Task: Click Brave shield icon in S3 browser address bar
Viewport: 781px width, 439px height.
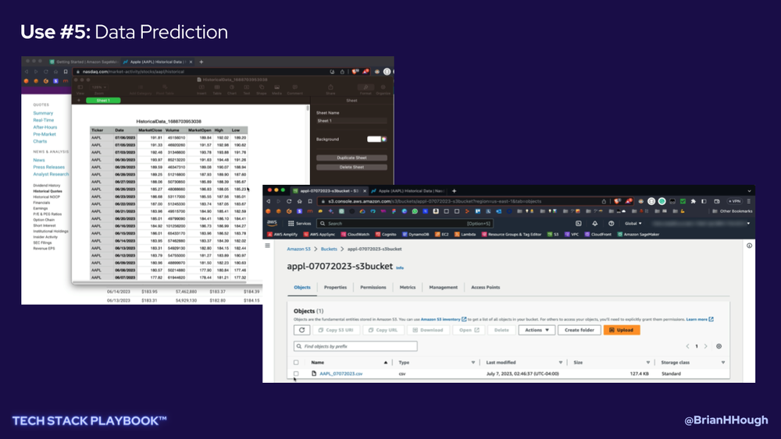Action: point(618,201)
